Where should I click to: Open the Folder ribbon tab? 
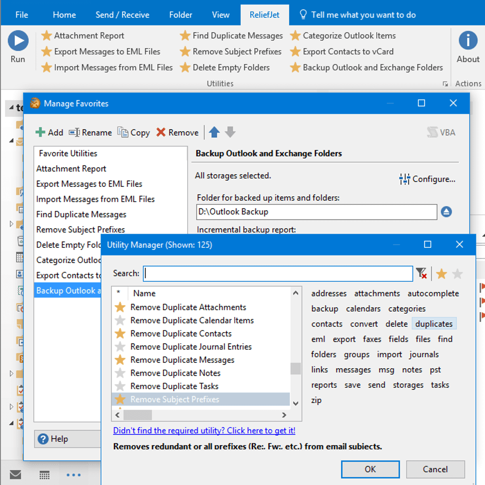tap(180, 15)
